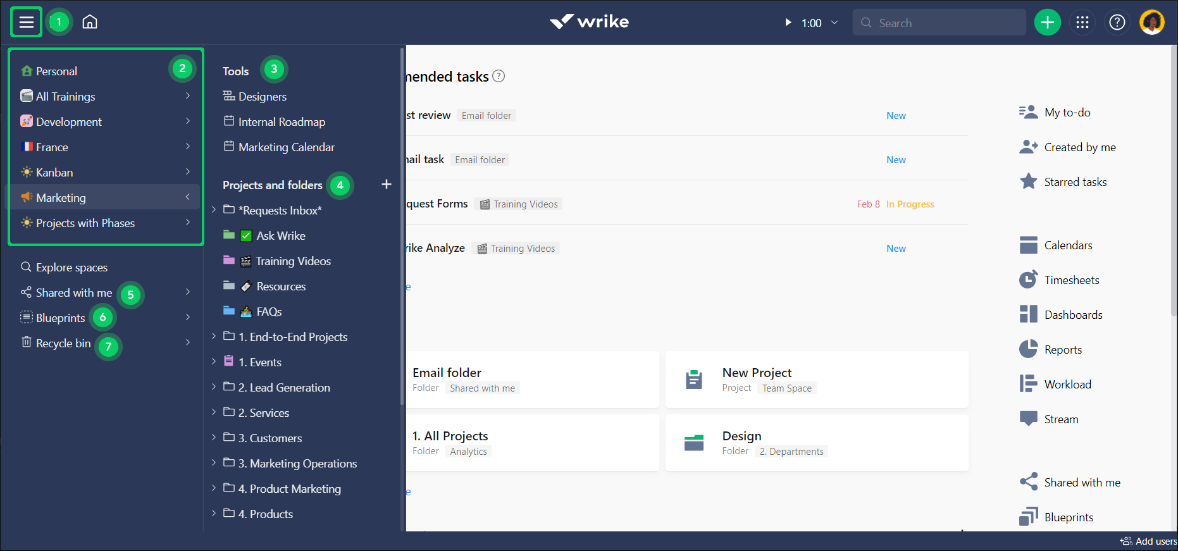Click the recommended tasks help icon
This screenshot has height=551, width=1178.
[499, 76]
